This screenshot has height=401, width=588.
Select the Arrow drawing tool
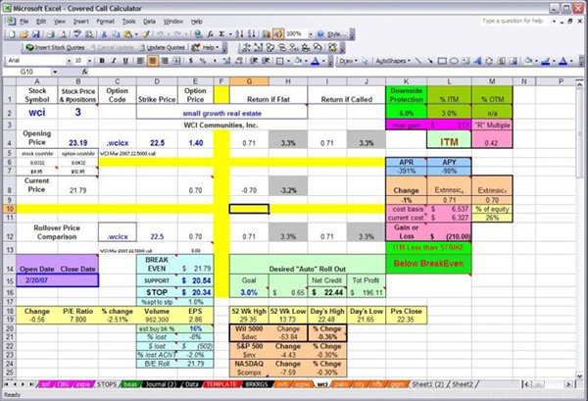pyautogui.click(x=430, y=61)
